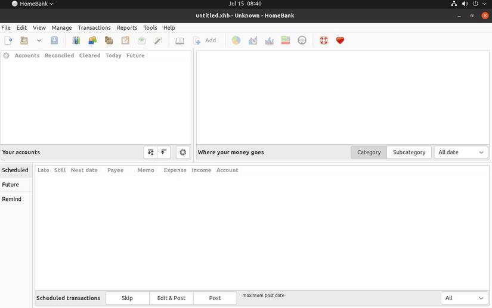Open the All date range dropdown
Screen dimensions: 492x308
(461, 153)
